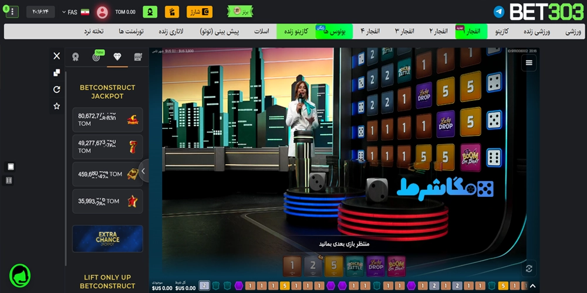Click the BETCONSTRUCT JACKPOT heading
The image size is (587, 293).
point(107,92)
